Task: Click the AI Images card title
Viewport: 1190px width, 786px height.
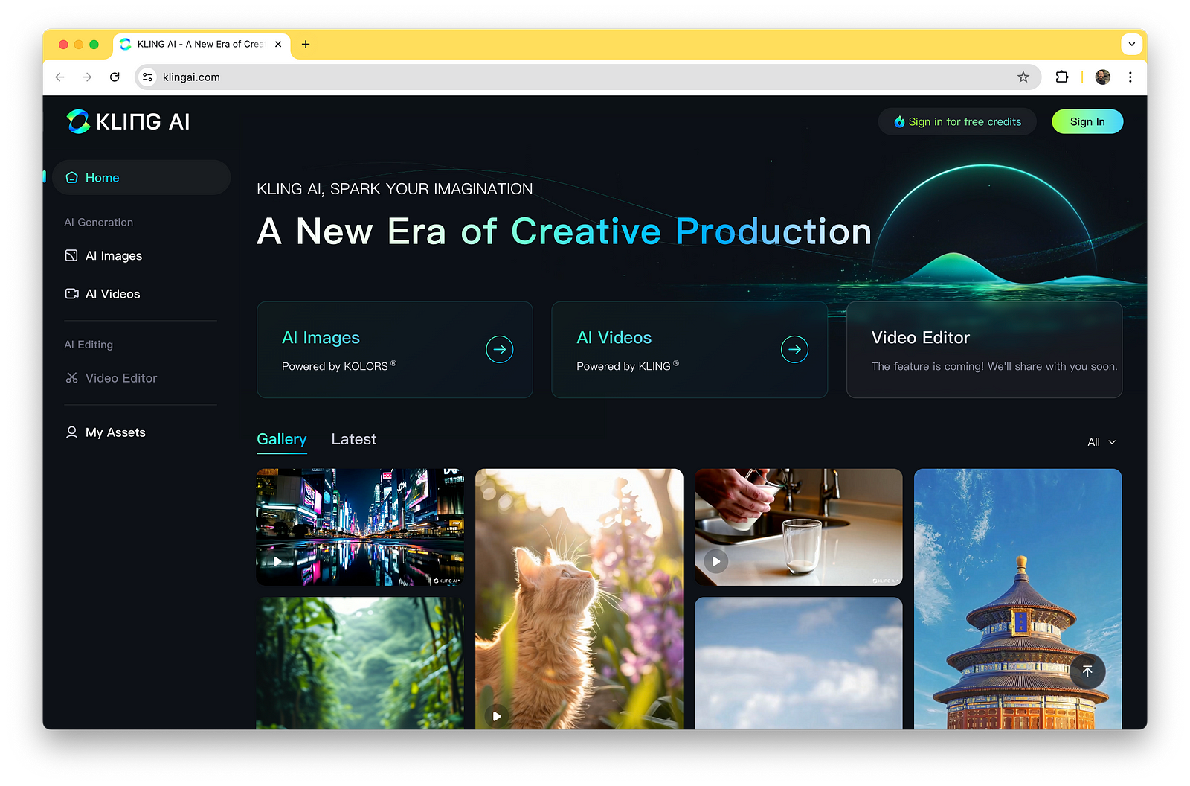Action: (x=321, y=338)
